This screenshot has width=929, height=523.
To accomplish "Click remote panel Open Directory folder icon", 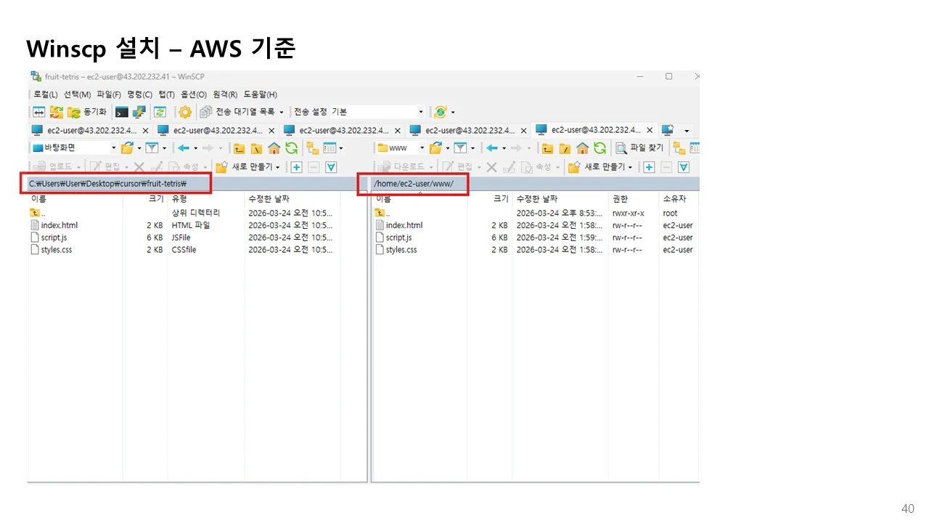I will (x=436, y=148).
